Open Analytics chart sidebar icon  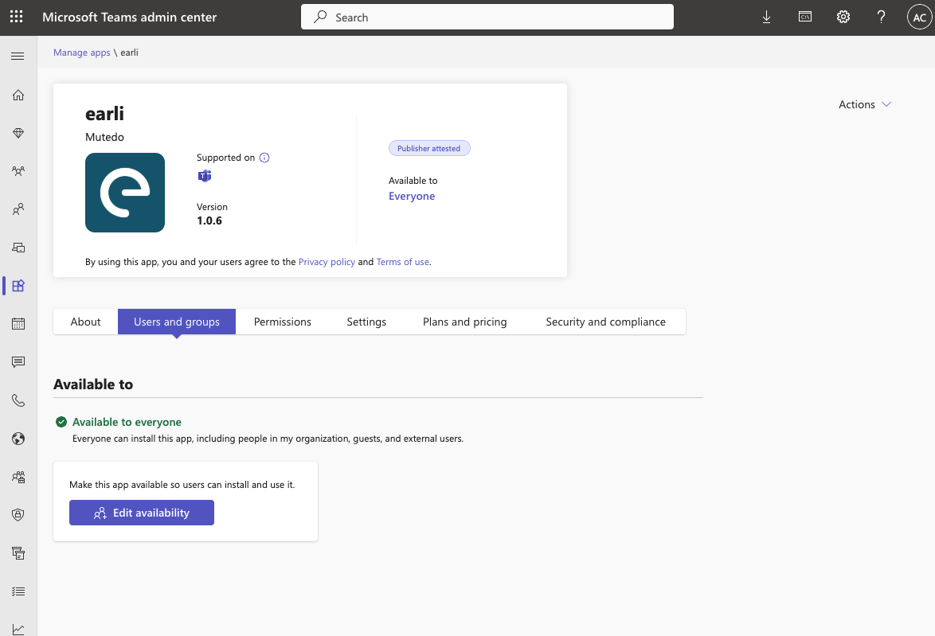pyautogui.click(x=18, y=629)
